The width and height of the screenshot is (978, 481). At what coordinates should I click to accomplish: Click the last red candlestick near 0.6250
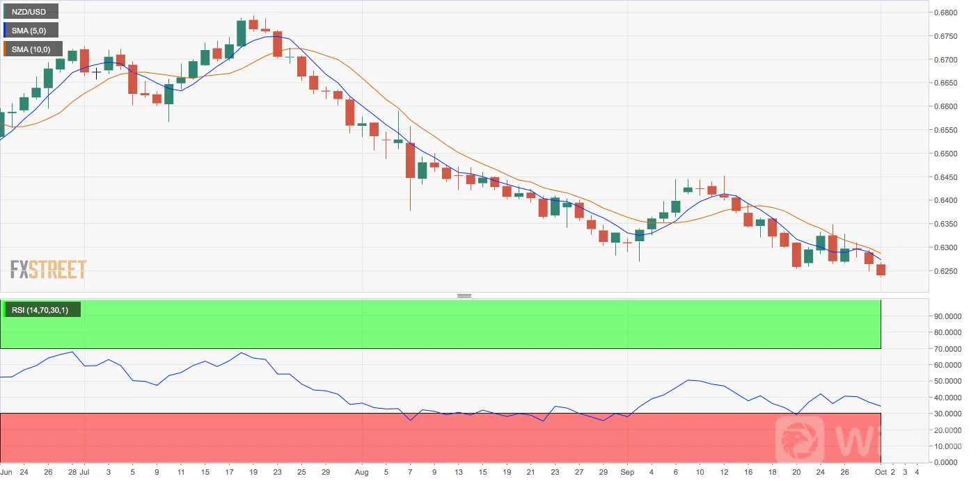click(x=881, y=270)
